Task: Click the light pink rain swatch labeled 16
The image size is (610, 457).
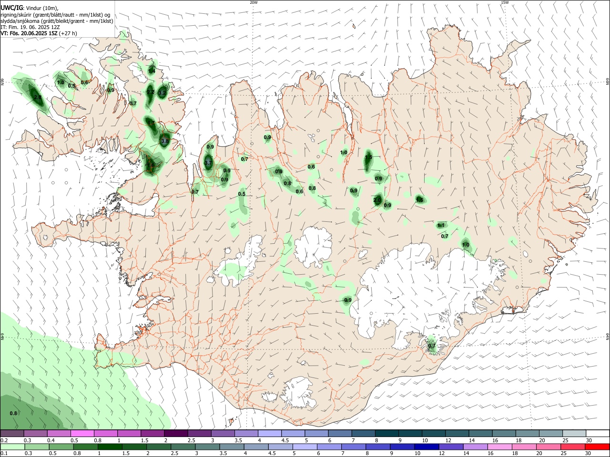Action: coord(499,447)
